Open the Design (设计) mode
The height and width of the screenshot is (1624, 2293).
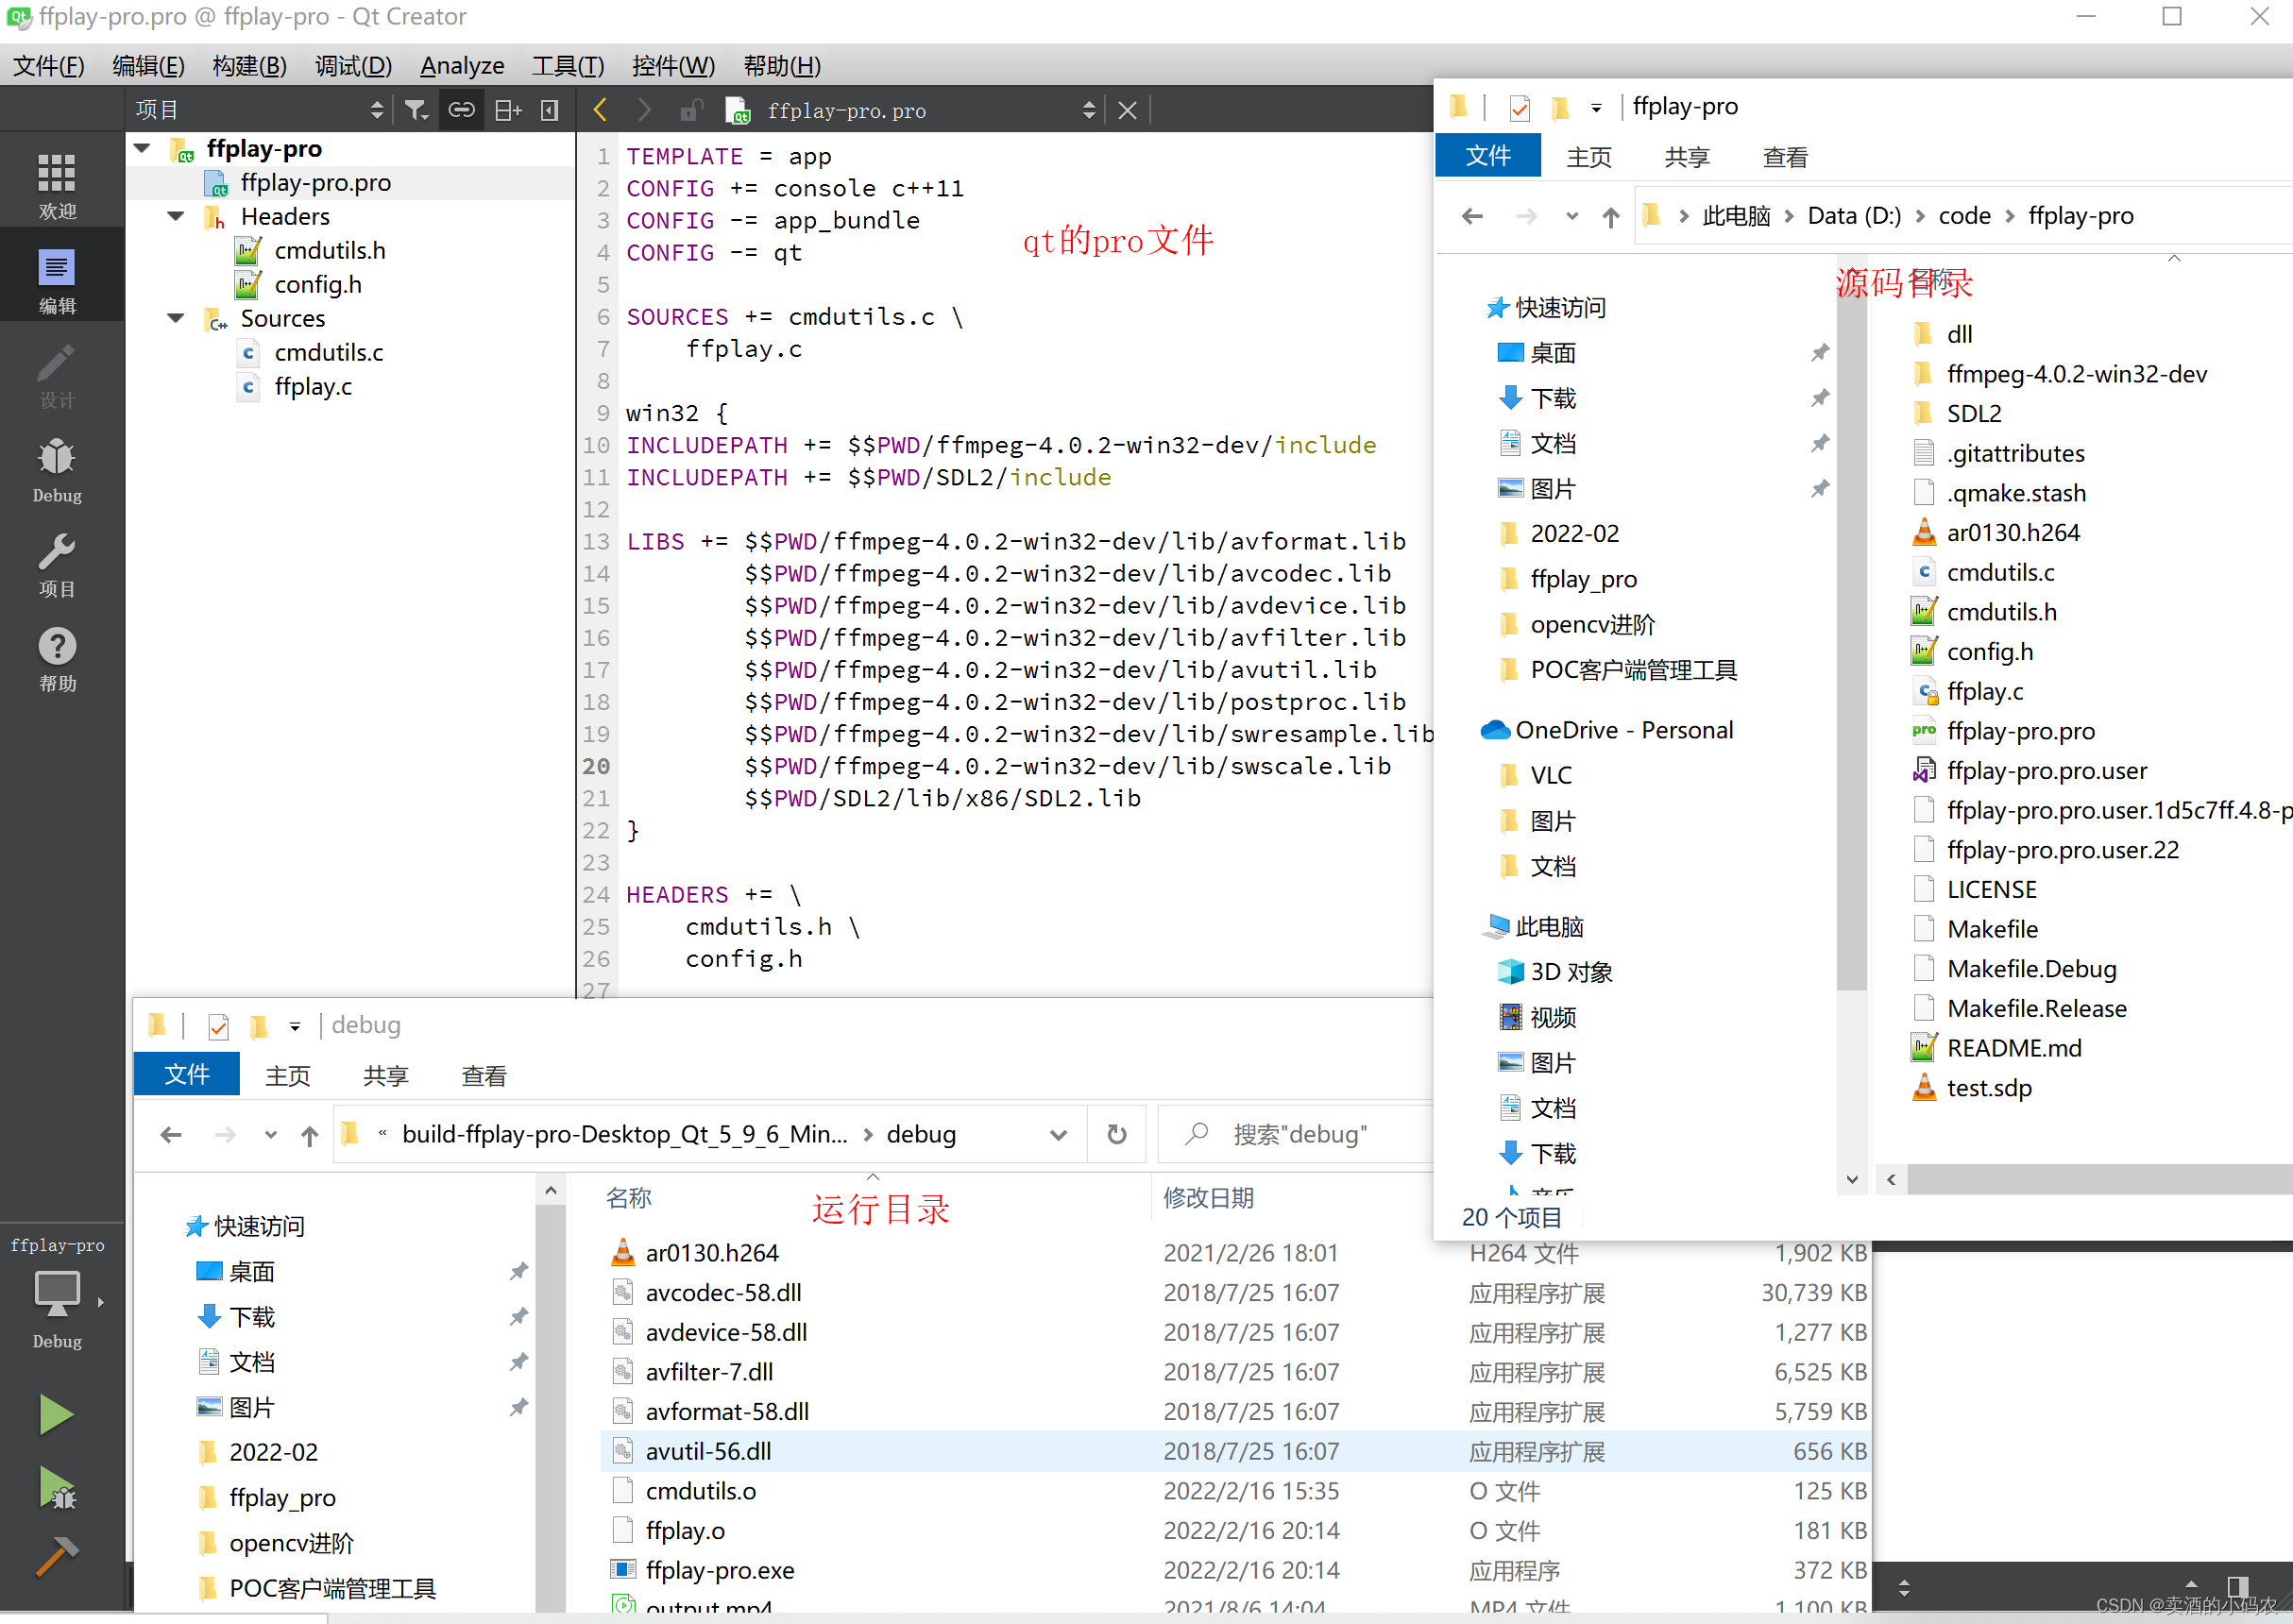(x=57, y=376)
